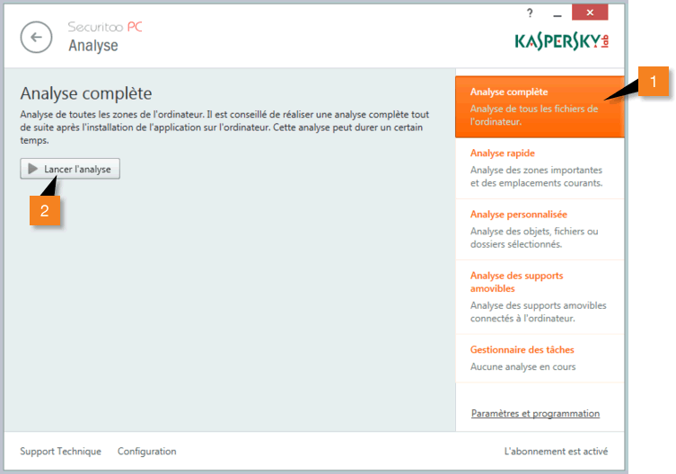Open the Paramètres et programmation link

click(535, 413)
